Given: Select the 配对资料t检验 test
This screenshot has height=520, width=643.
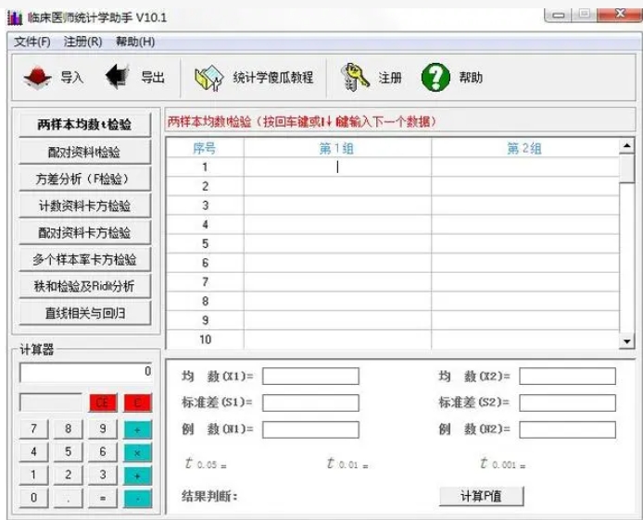Looking at the screenshot, I should point(84,152).
